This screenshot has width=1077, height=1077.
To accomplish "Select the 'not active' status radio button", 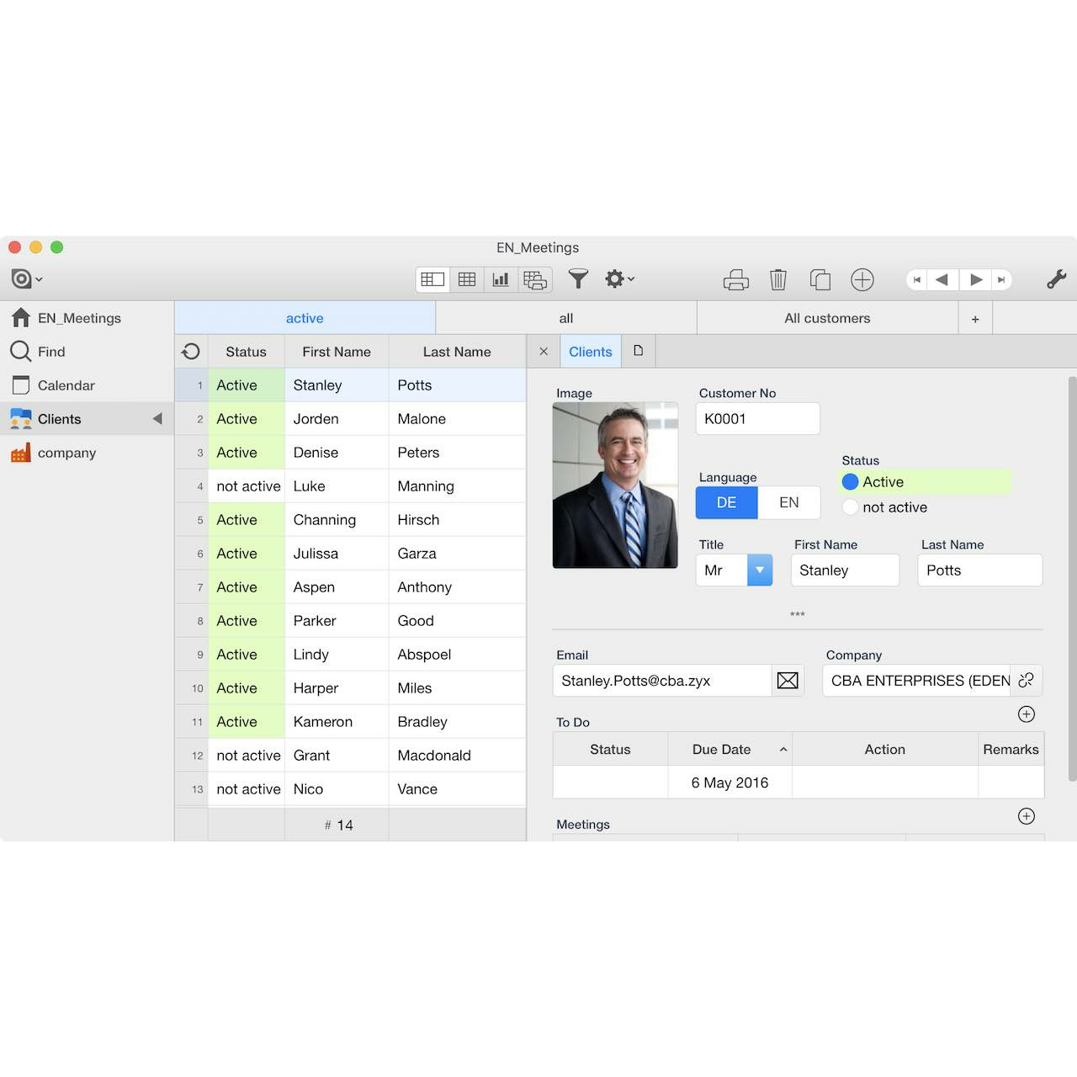I will pos(850,507).
